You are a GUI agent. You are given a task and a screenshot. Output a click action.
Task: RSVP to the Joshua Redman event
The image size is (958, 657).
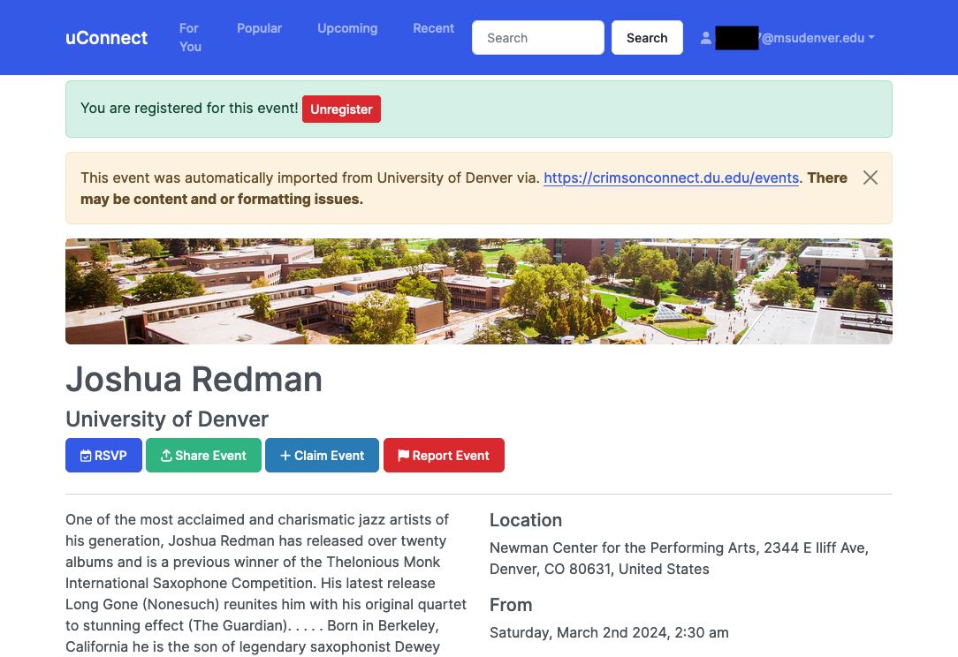click(103, 455)
